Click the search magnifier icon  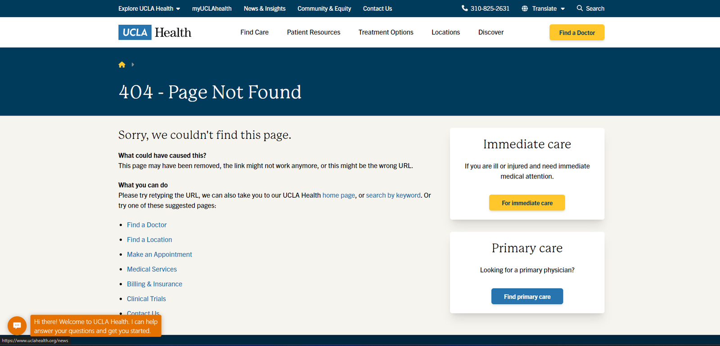580,9
